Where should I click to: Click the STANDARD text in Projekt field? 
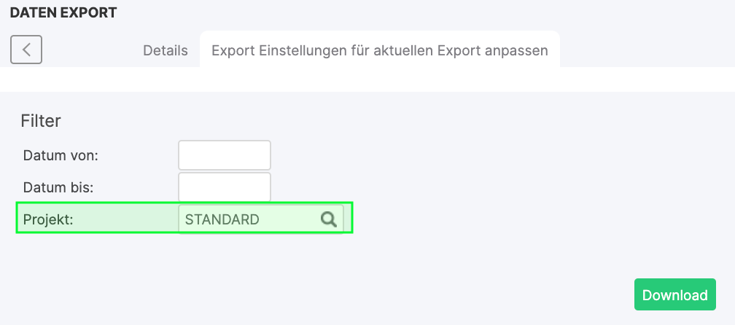point(222,219)
